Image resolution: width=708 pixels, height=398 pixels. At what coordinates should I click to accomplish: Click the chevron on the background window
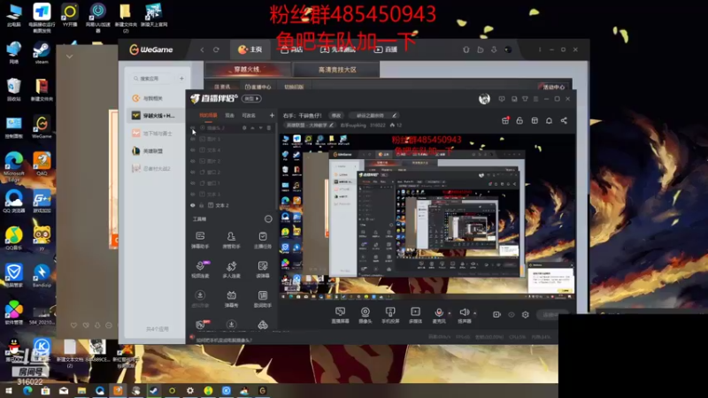[x=69, y=57]
